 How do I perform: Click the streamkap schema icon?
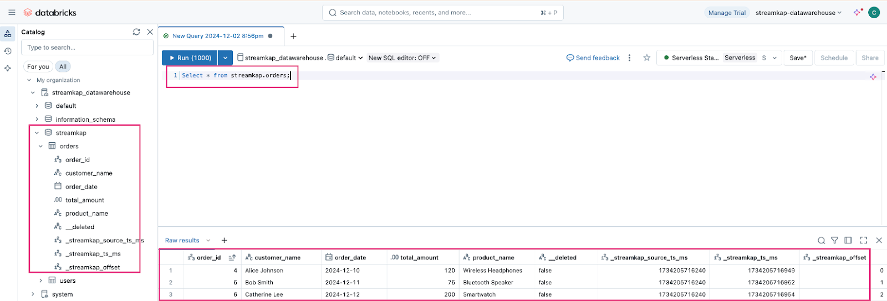point(48,133)
